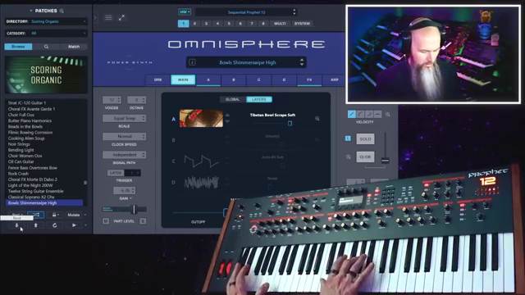Open the MULTI page

coord(280,24)
